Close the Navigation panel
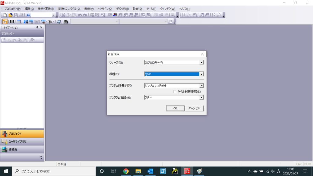Viewport: 313px width, 176px height. (x=41, y=27)
